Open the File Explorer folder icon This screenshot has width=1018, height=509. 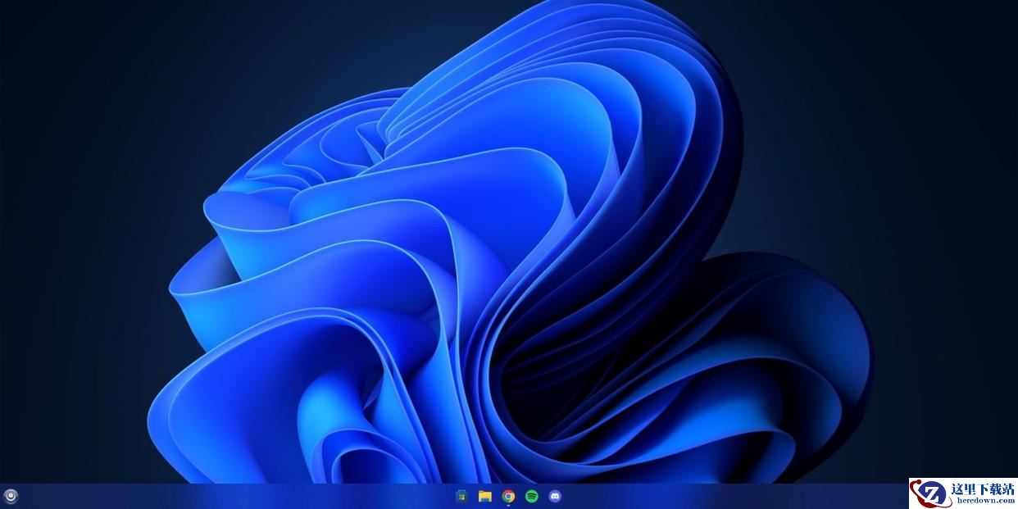coord(485,496)
